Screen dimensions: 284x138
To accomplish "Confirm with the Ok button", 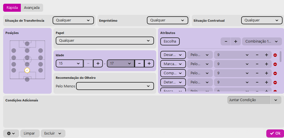I will [x=275, y=133].
